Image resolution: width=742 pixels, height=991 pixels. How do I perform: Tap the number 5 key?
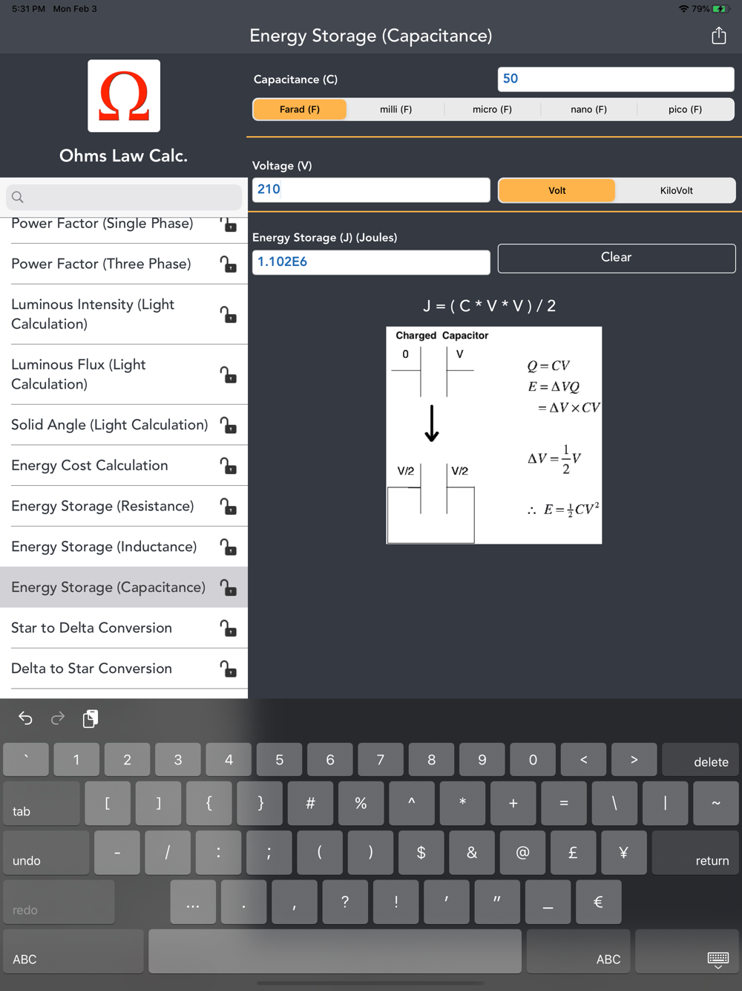click(x=280, y=760)
